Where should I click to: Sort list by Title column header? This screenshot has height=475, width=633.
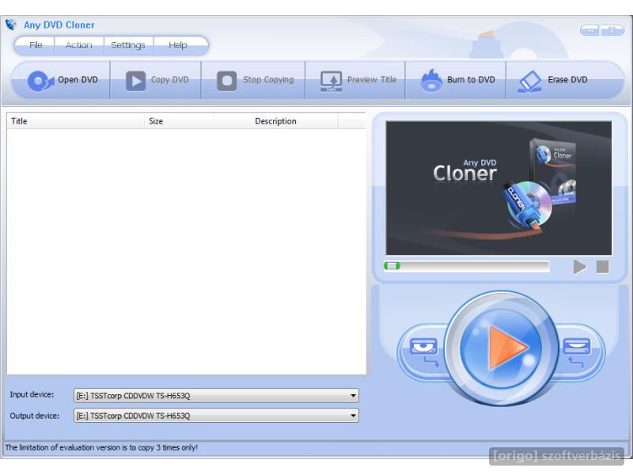tap(75, 121)
